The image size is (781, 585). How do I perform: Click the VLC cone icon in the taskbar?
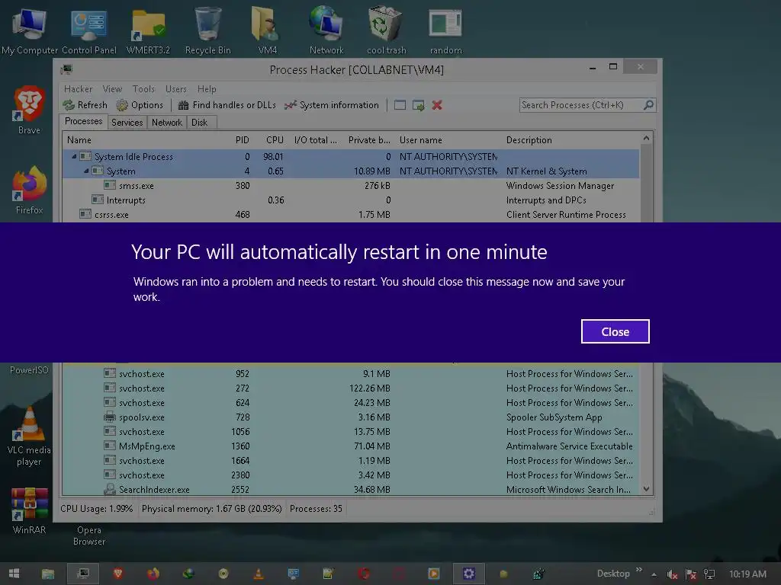pos(259,574)
